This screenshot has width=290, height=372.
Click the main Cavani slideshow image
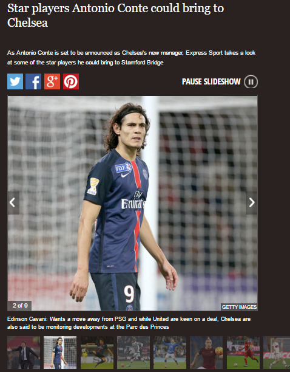133,203
